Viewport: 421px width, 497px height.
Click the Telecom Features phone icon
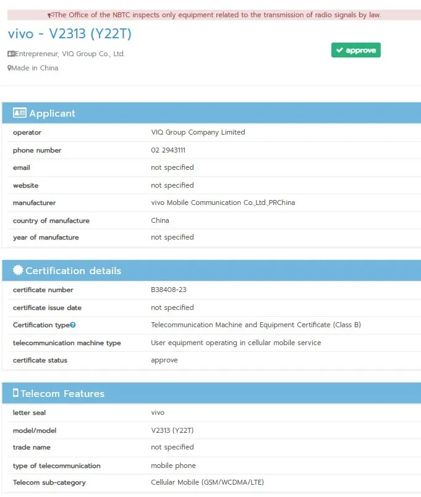tap(15, 393)
